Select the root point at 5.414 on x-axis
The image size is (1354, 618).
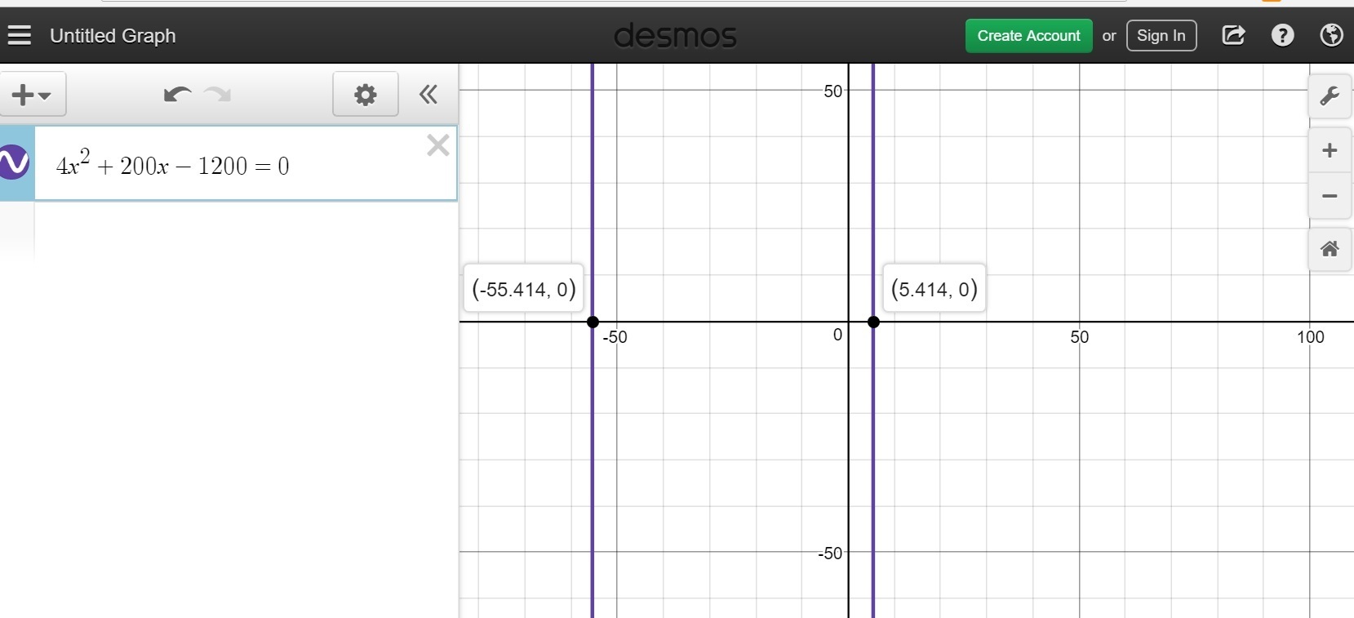[873, 322]
